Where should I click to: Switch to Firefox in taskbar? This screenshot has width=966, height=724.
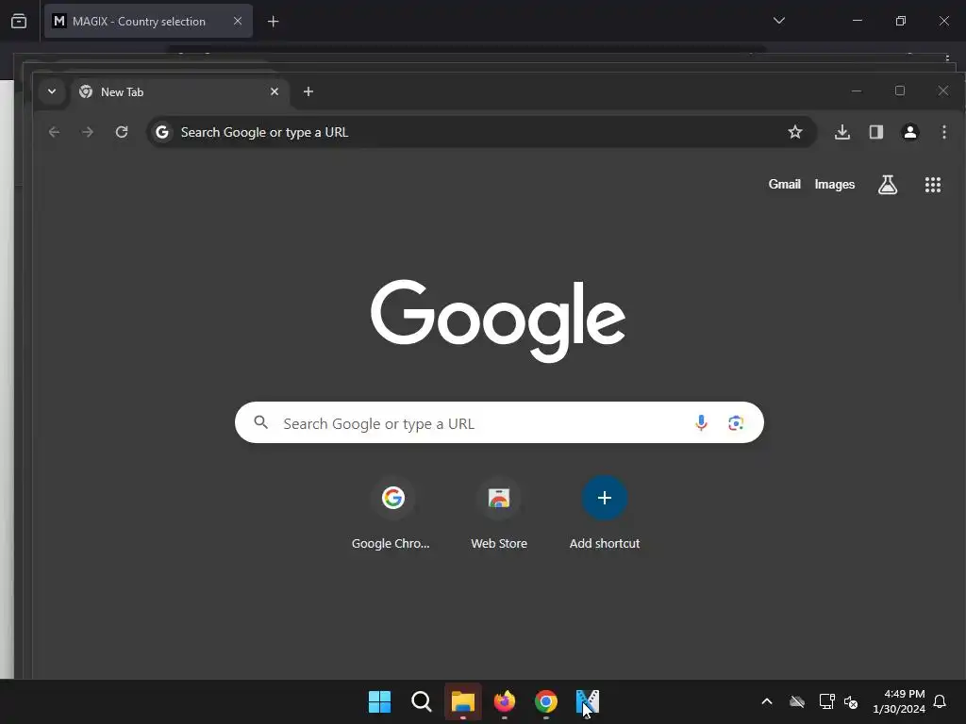click(x=505, y=701)
